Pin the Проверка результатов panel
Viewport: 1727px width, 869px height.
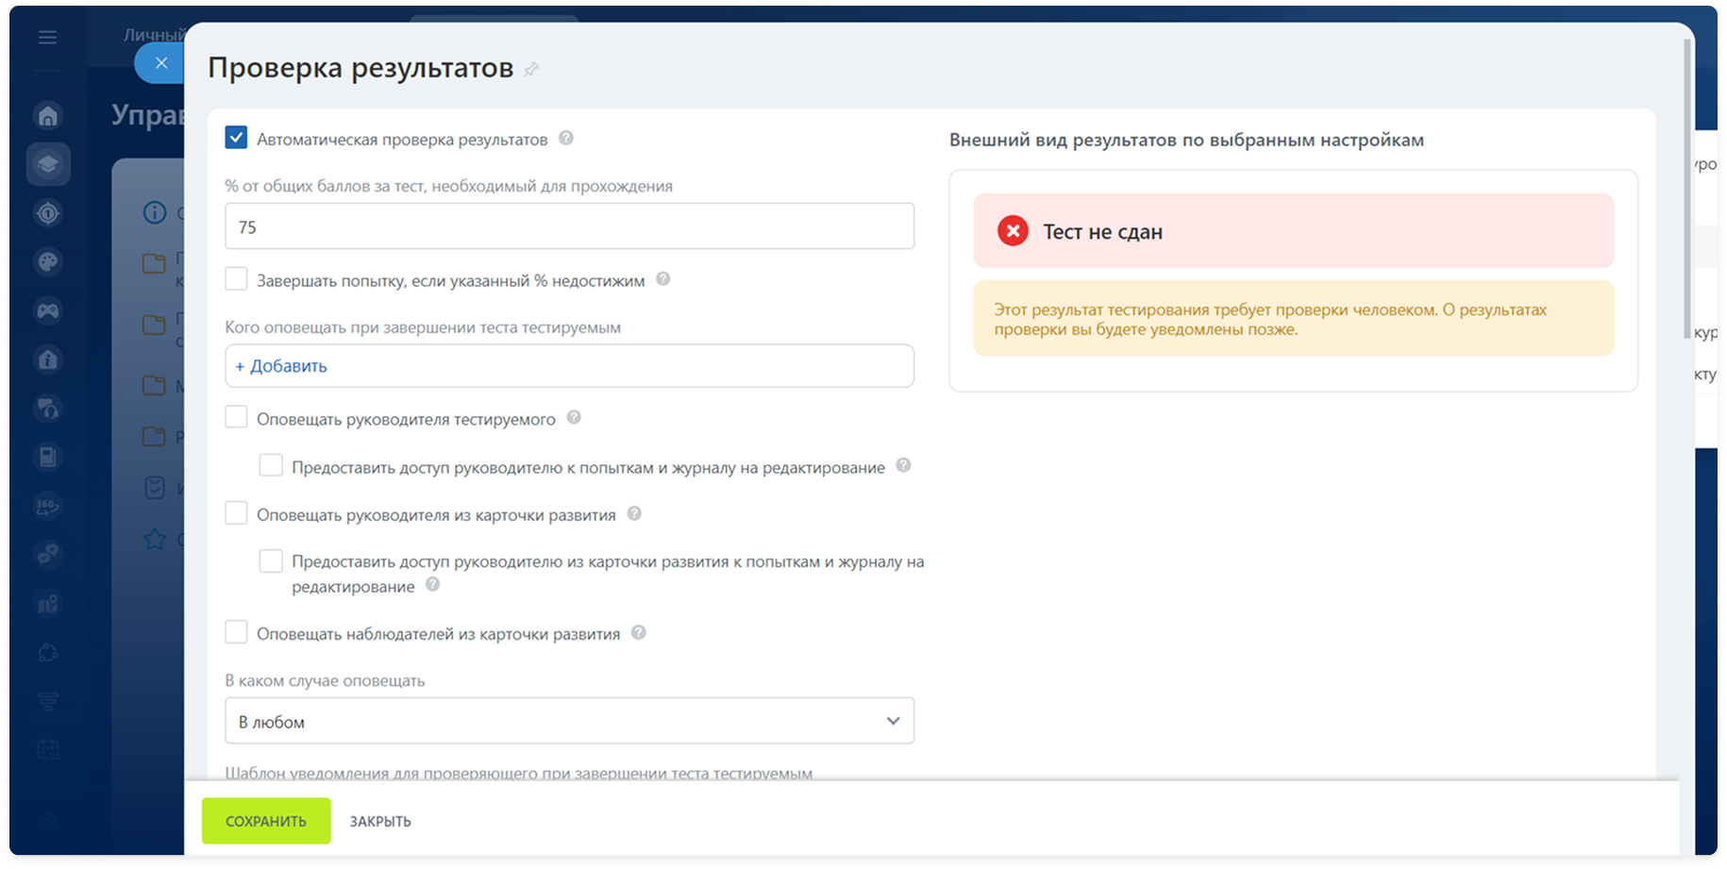tap(531, 70)
